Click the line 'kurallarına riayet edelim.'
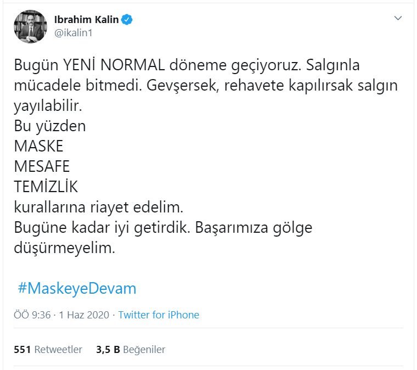 point(97,208)
